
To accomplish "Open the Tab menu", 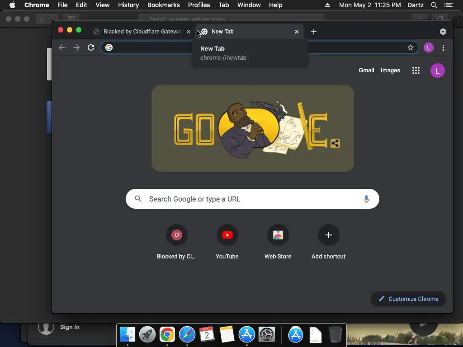I will pos(224,5).
